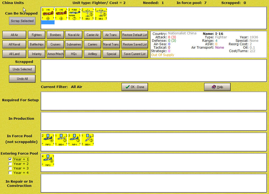This screenshot has height=194, width=269.
Task: Show Special units
Action: click(x=111, y=54)
